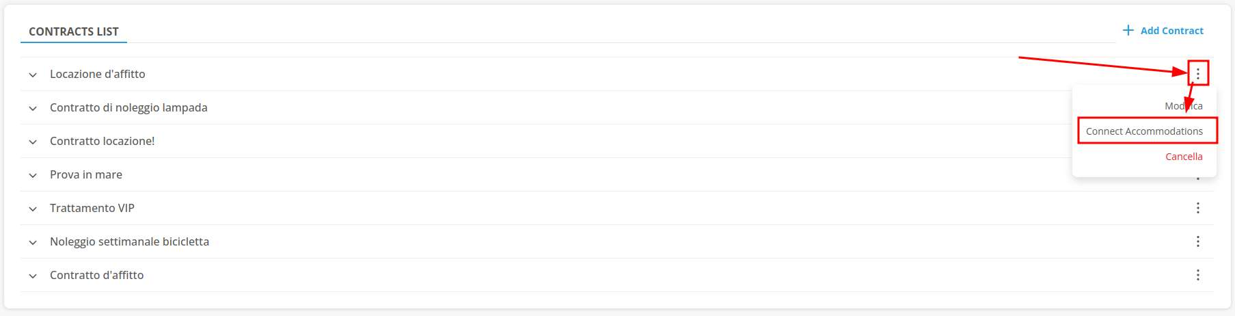Click the chevron next to Trattamento VIP
This screenshot has height=316, width=1235.
[x=33, y=209]
